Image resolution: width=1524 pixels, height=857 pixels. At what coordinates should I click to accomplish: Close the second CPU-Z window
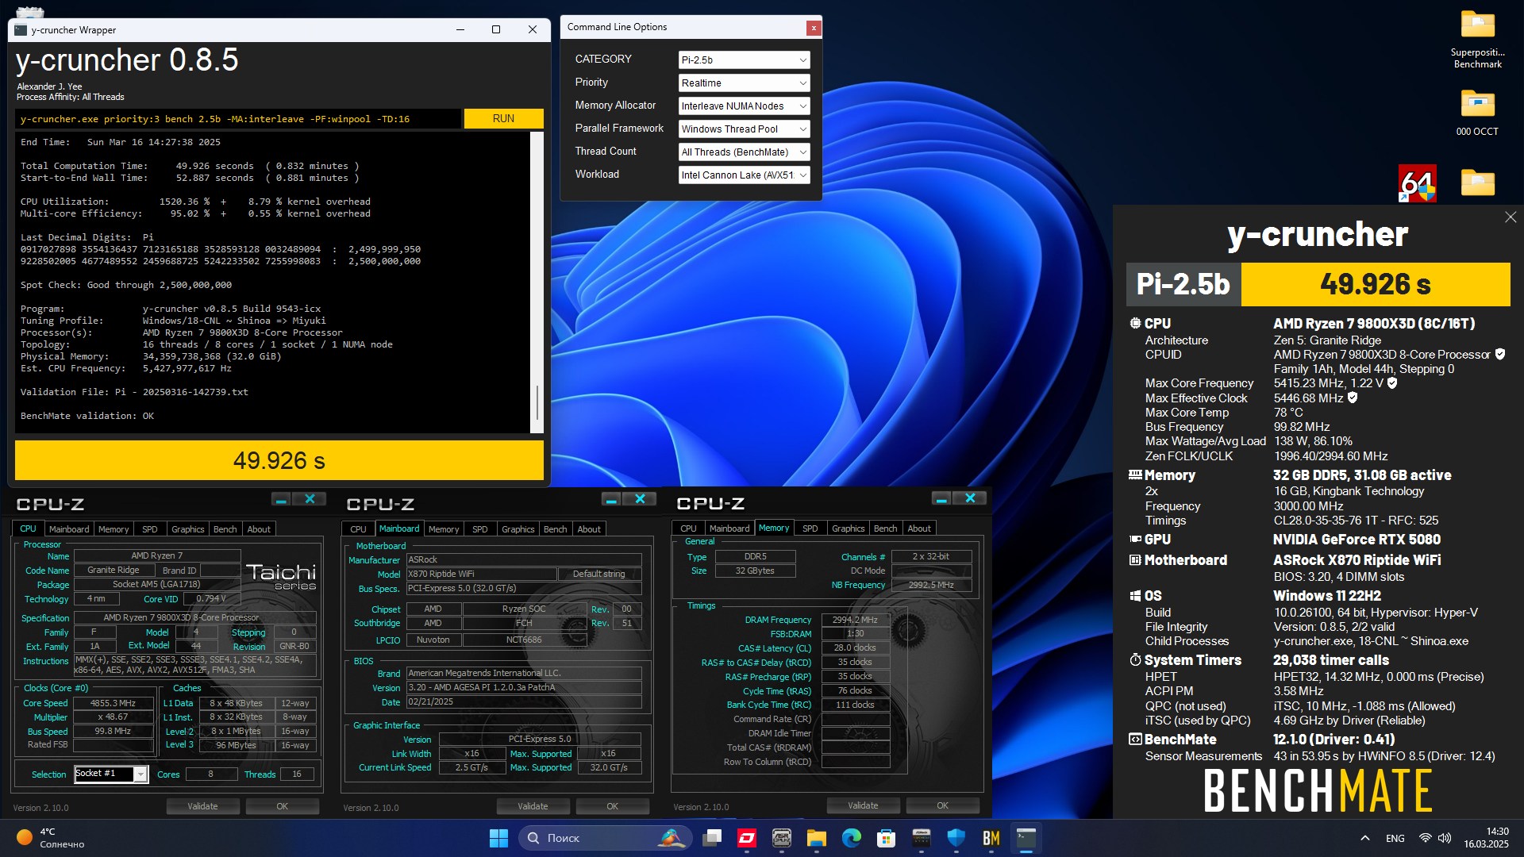[640, 499]
